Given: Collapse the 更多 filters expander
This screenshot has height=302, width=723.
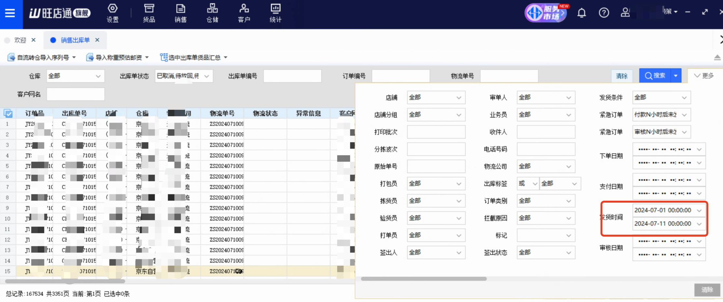Looking at the screenshot, I should click(704, 76).
